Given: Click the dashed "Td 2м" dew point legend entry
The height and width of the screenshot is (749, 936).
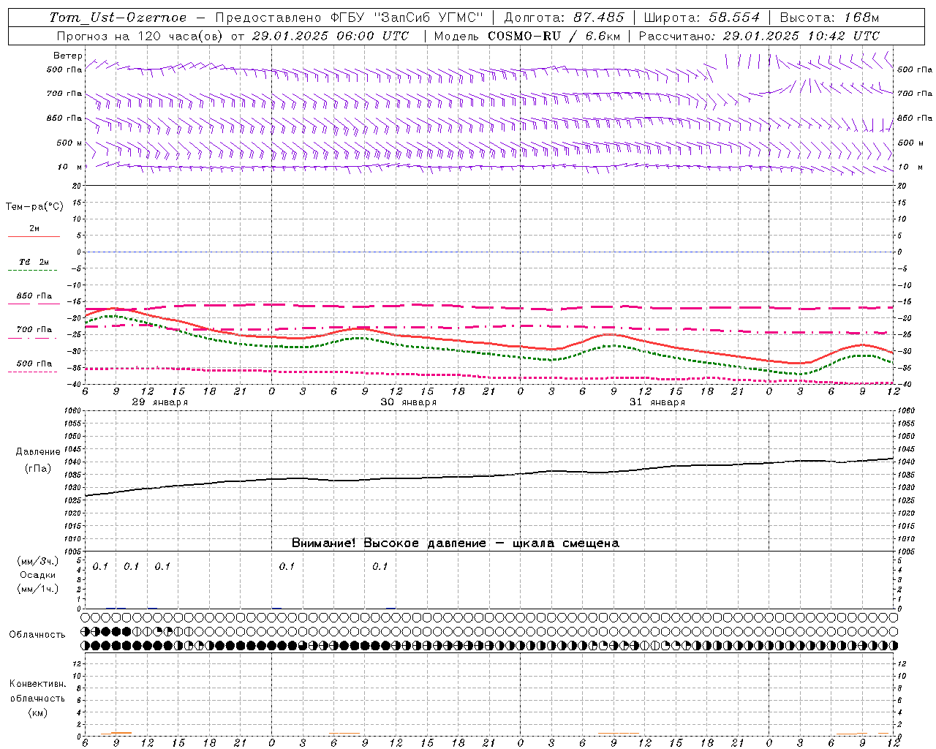Looking at the screenshot, I should pyautogui.click(x=34, y=266).
